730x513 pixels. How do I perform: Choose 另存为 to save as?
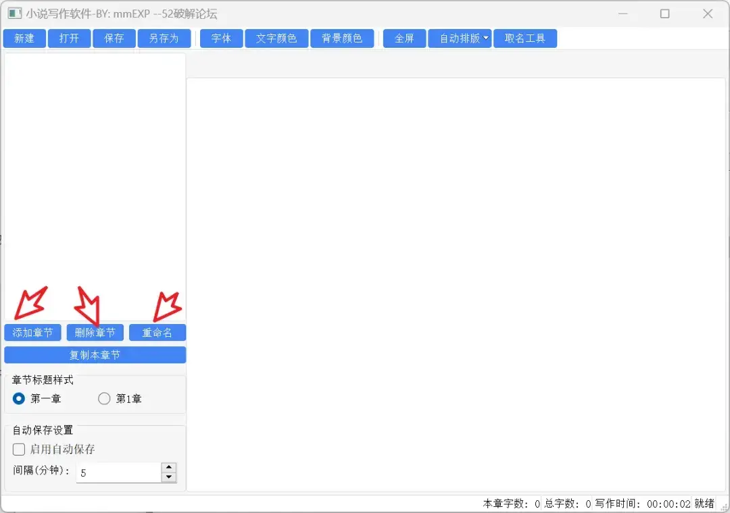coord(164,38)
